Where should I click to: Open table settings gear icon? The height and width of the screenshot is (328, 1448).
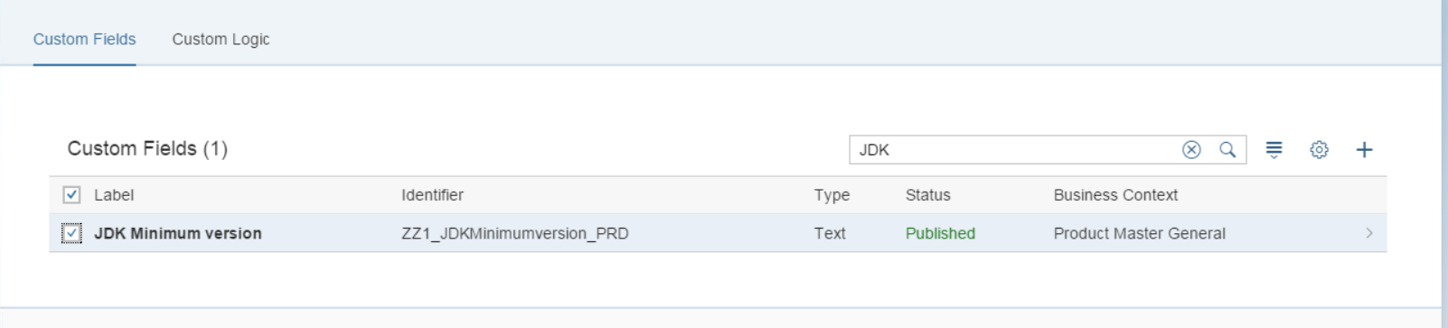point(1319,150)
